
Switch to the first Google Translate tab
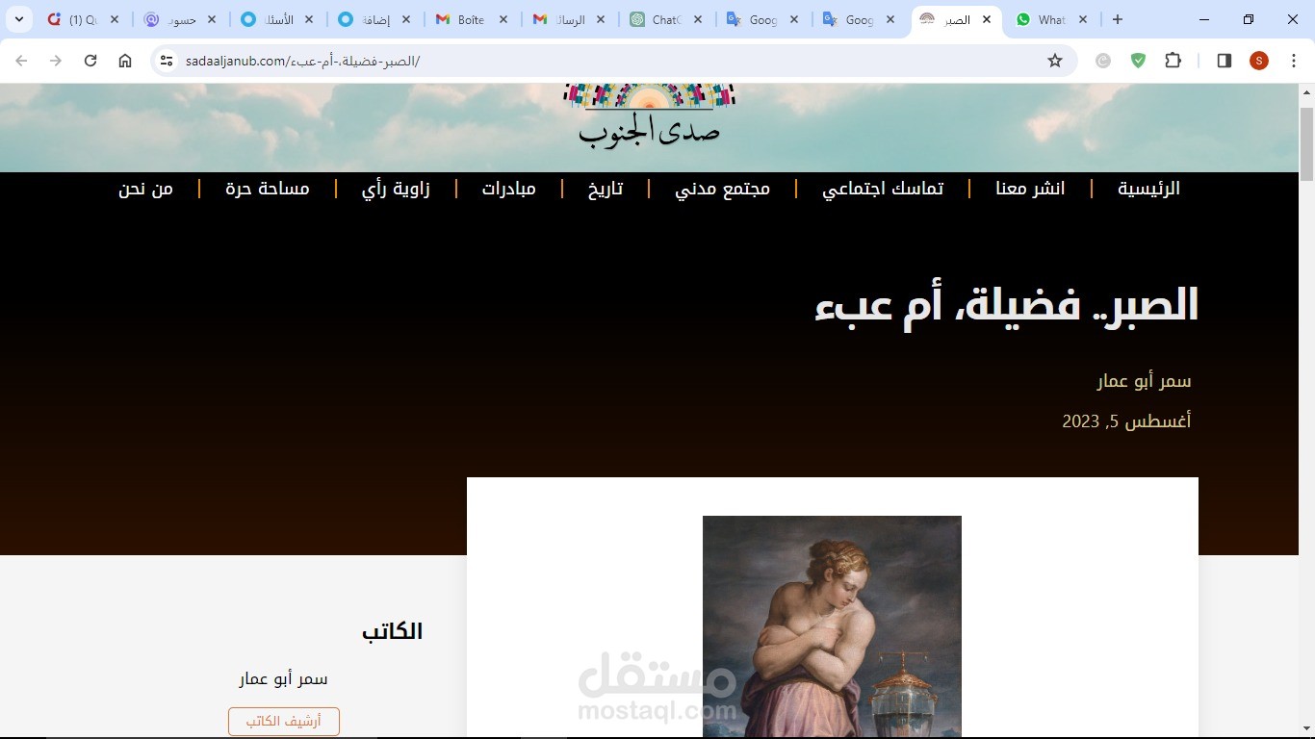tap(762, 19)
